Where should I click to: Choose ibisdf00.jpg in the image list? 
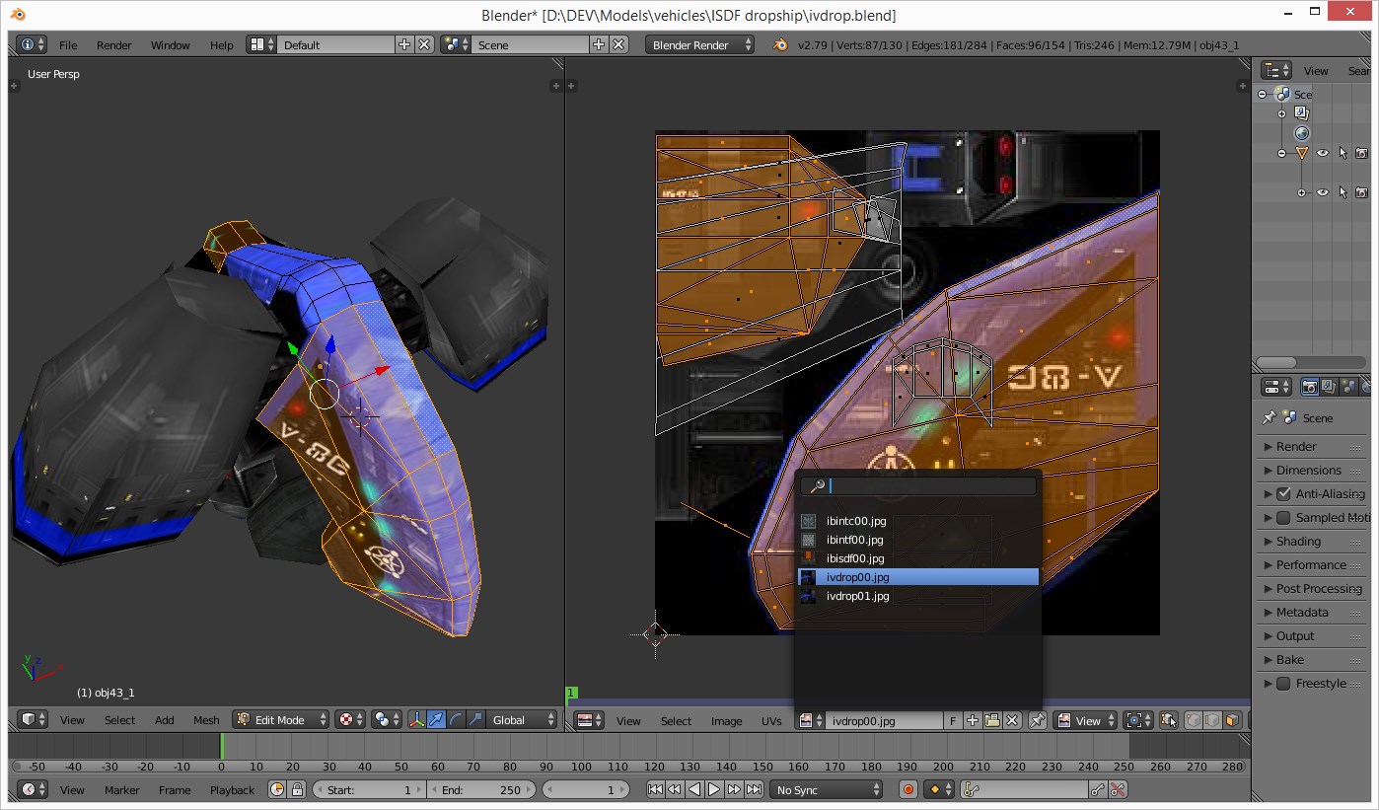pyautogui.click(x=854, y=558)
